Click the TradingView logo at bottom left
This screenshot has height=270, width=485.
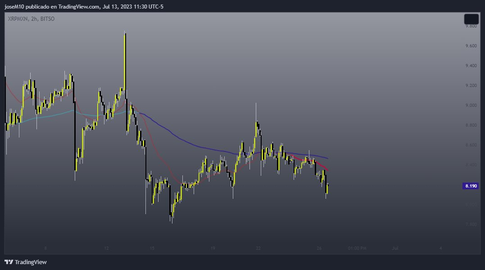click(x=26, y=262)
